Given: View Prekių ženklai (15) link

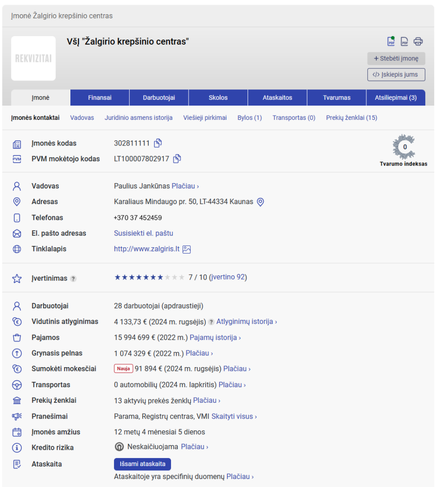Looking at the screenshot, I should point(352,118).
